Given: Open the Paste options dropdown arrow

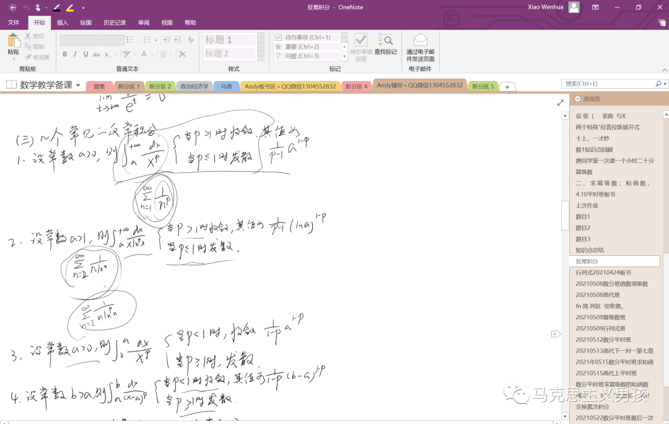Looking at the screenshot, I should coord(13,59).
